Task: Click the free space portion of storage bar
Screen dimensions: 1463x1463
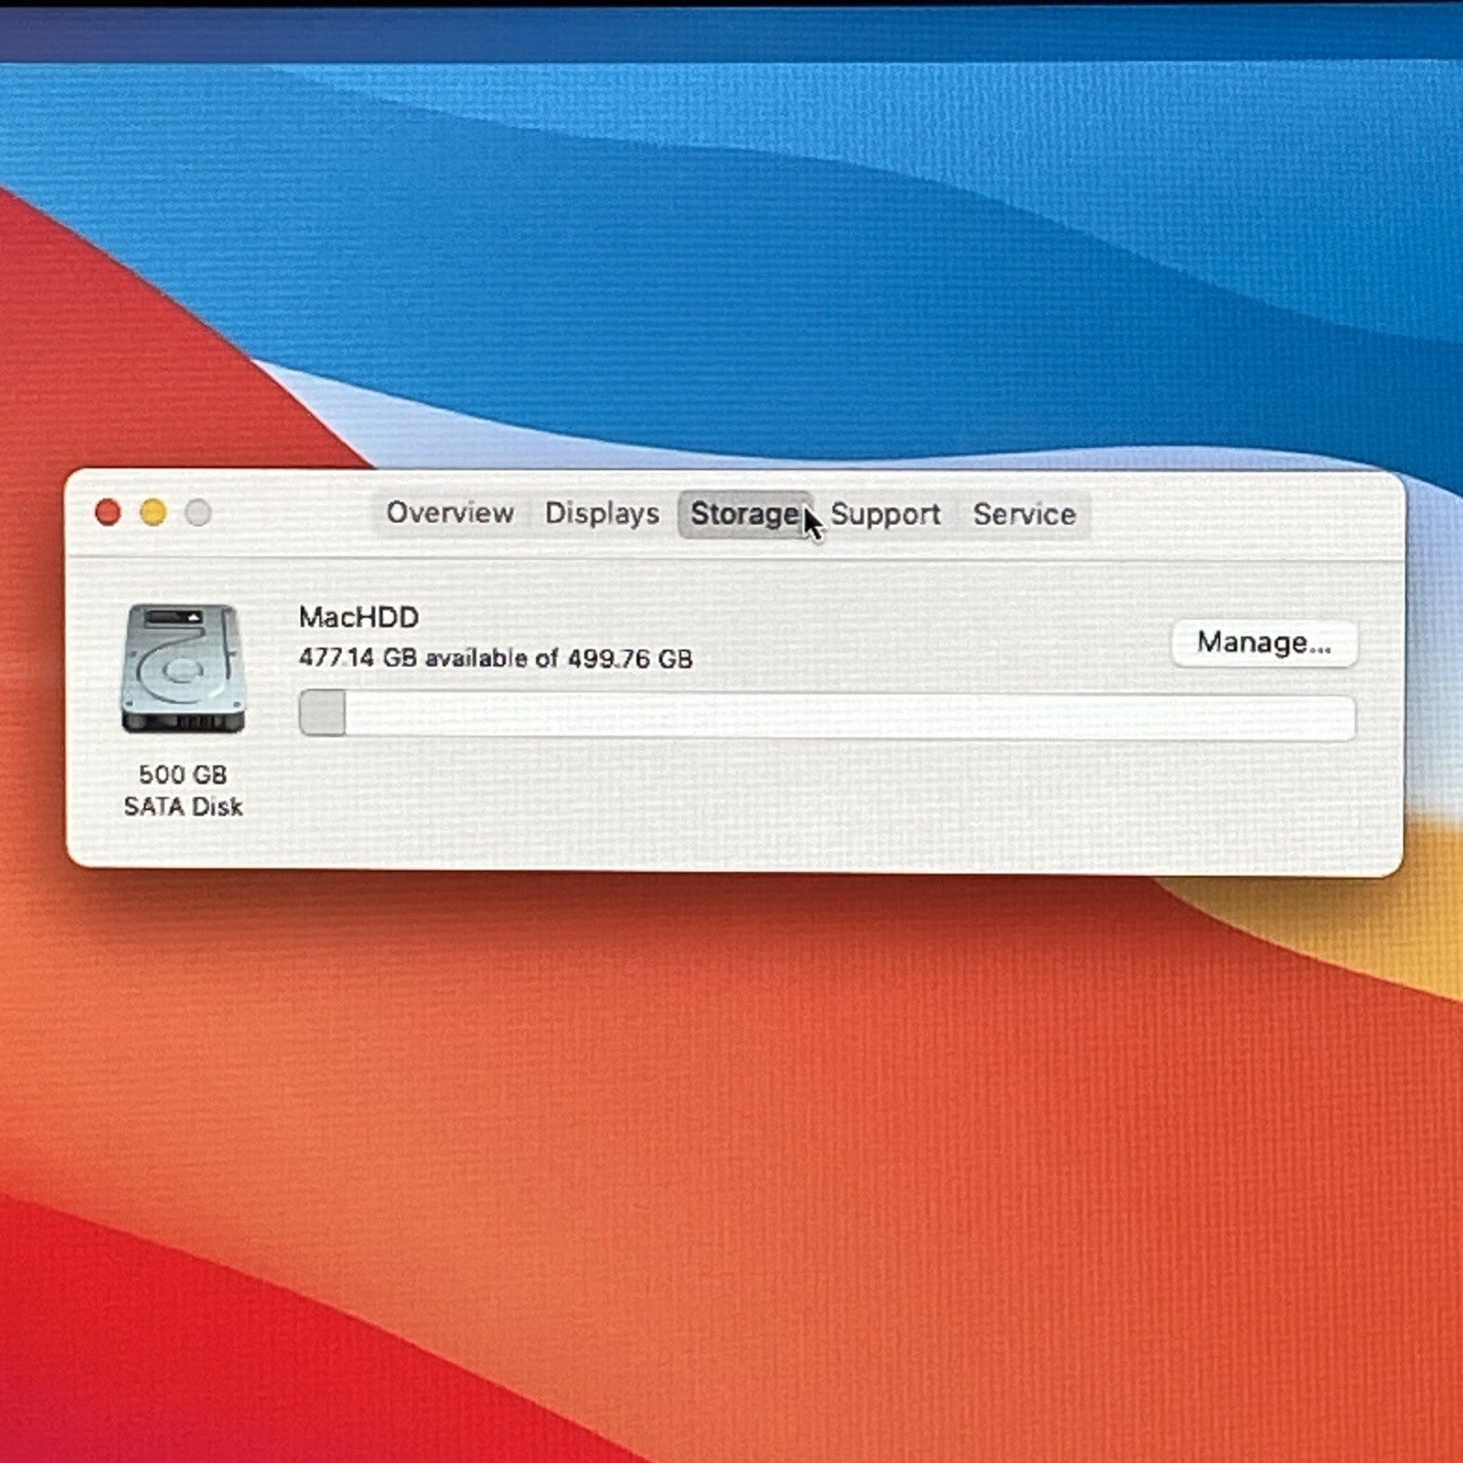Action: (850, 715)
